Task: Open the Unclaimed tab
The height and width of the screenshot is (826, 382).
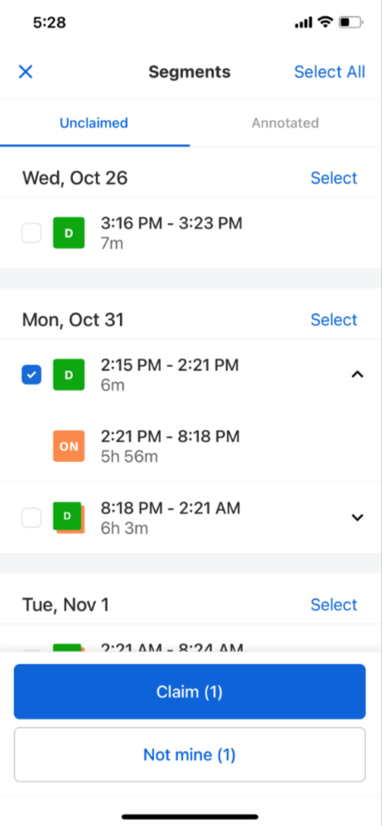Action: (94, 123)
